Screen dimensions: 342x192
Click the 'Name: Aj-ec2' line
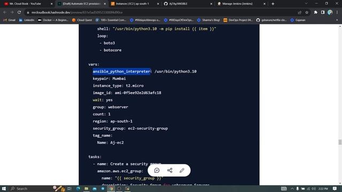pos(111,142)
